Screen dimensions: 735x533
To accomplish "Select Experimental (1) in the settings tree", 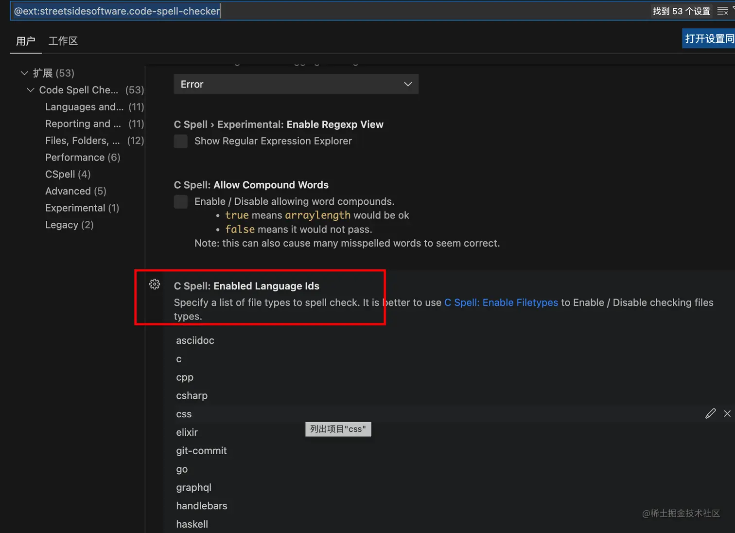I will (82, 208).
